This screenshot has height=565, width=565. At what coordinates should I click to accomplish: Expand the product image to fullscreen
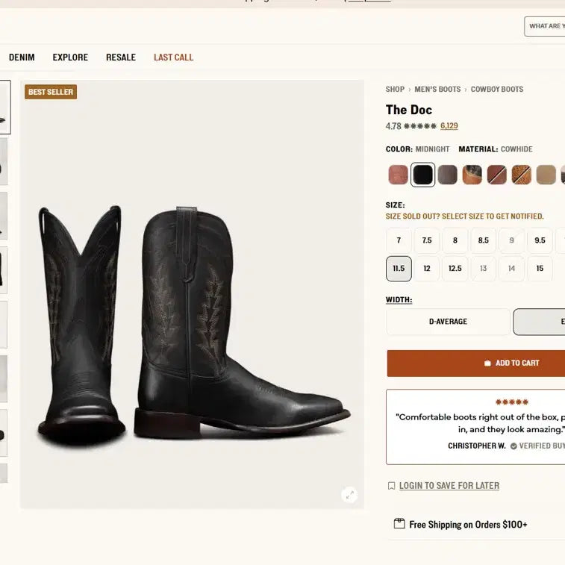pos(349,495)
